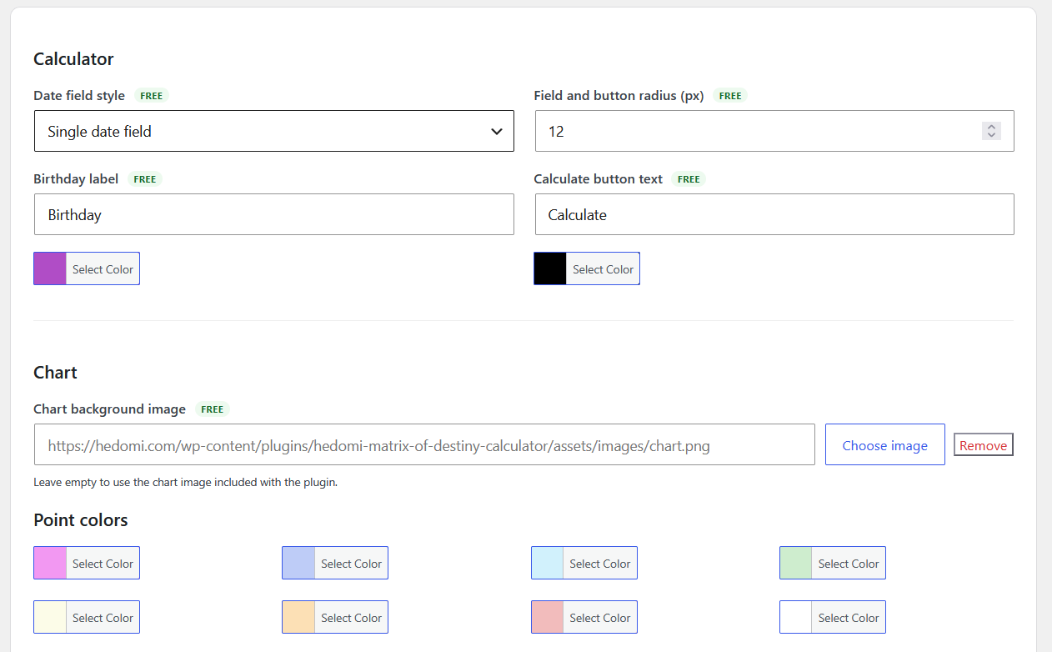Open the black Calculate button color picker

coord(587,268)
